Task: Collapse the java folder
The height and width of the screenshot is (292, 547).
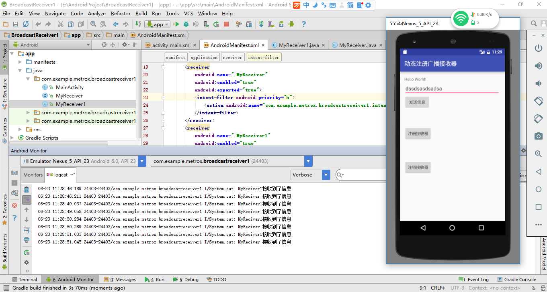Action: (x=20, y=71)
